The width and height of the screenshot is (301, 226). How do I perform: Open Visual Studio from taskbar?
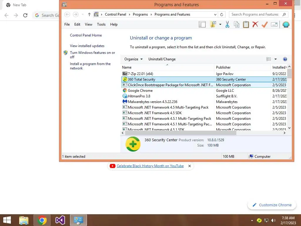coord(60,220)
